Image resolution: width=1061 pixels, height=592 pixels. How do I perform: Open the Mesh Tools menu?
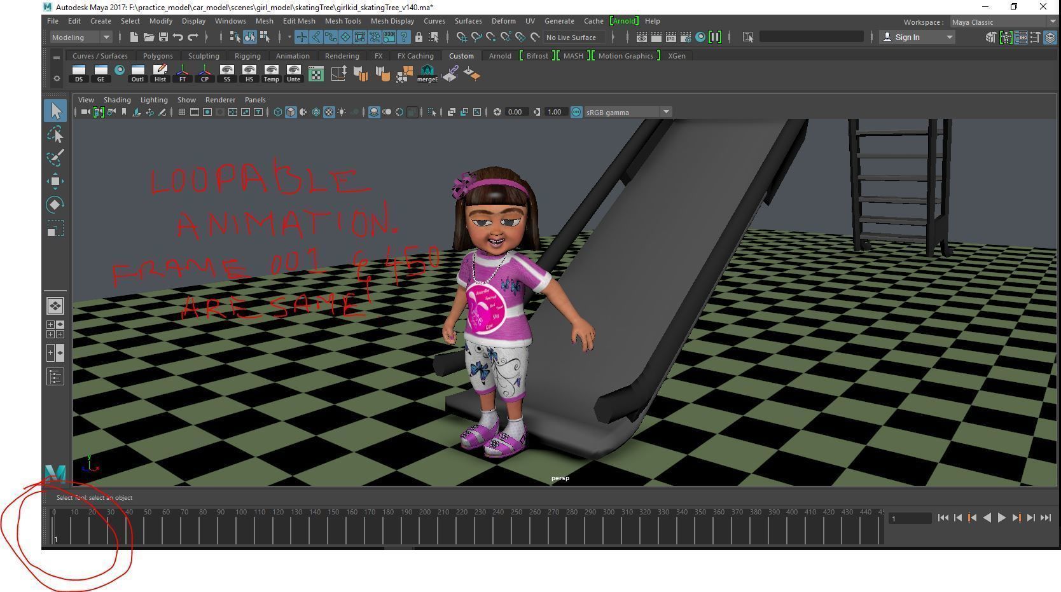[x=343, y=21]
